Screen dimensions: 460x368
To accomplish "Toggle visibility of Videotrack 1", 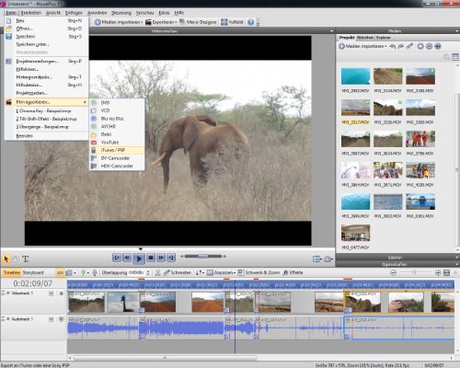I will coord(62,293).
